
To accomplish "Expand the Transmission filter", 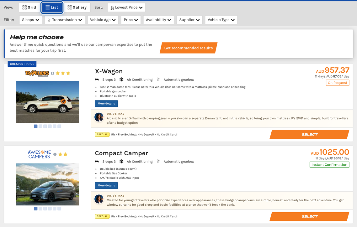I will 65,20.
